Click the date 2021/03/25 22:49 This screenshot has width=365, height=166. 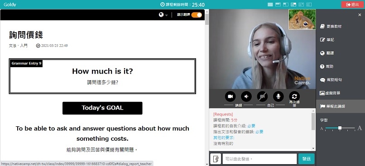pyautogui.click(x=54, y=46)
